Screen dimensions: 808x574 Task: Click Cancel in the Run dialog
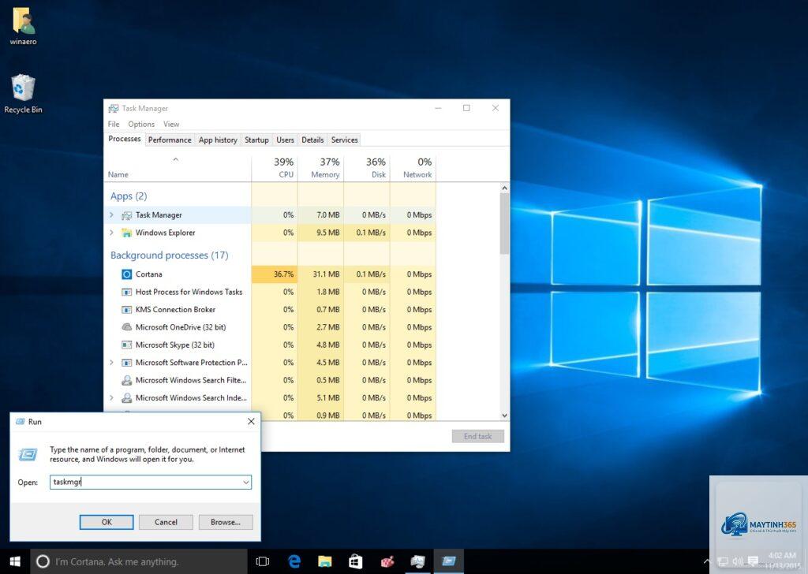166,522
